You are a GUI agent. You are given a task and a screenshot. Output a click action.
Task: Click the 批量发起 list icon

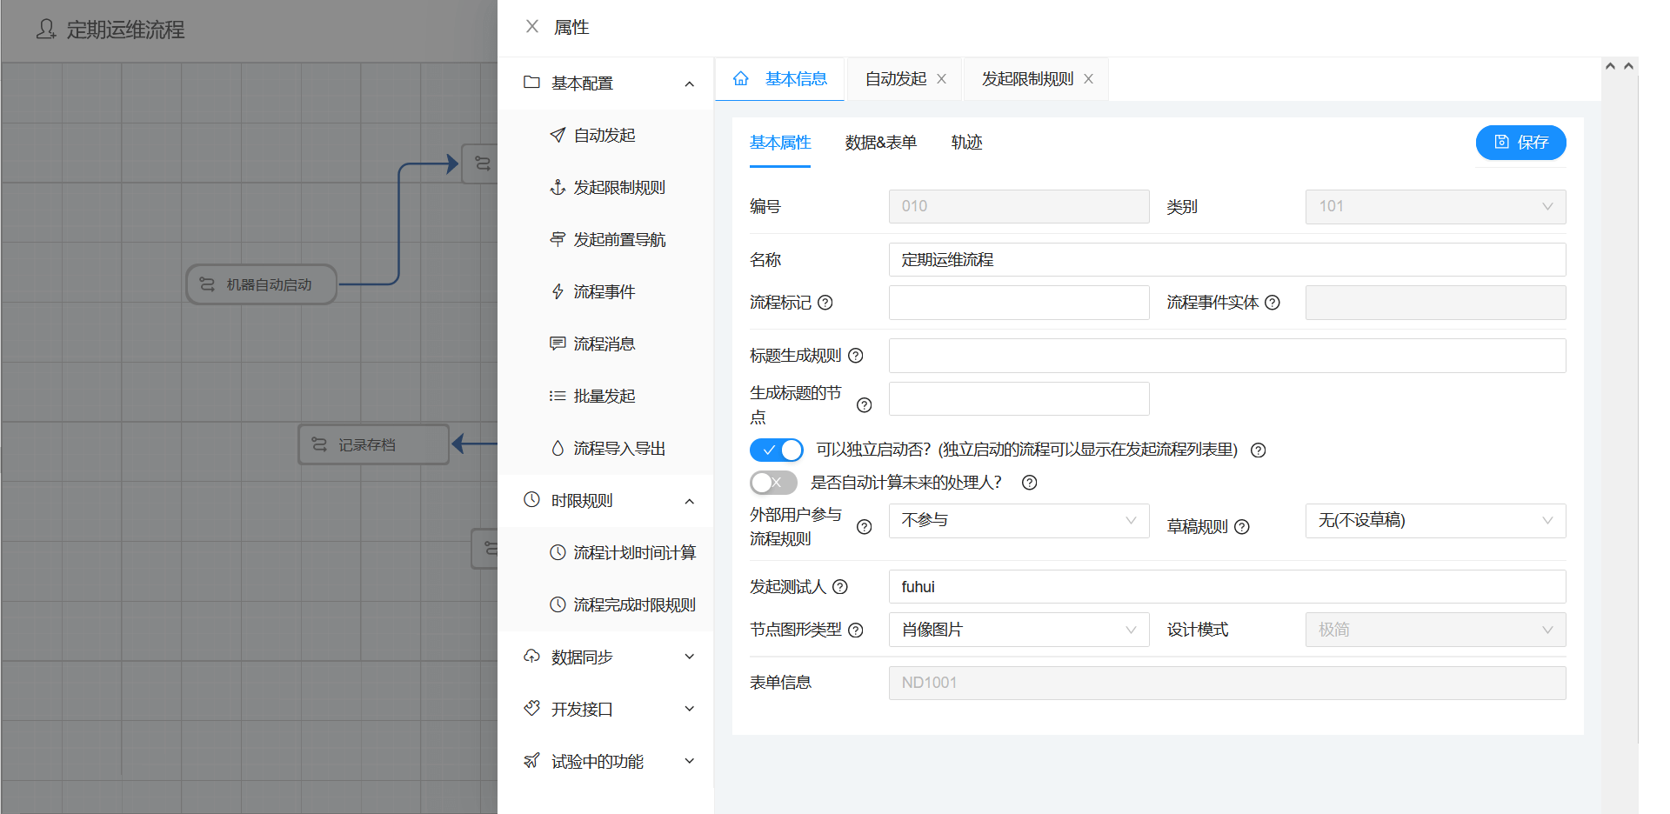pyautogui.click(x=558, y=396)
